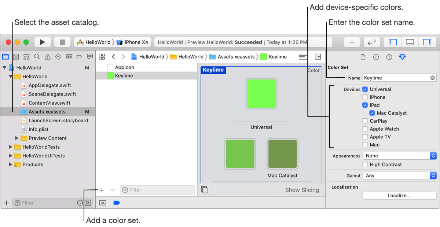Open the Library with the plus button

click(352, 42)
